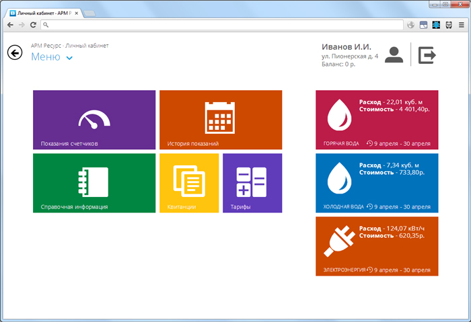
Task: Open the calendar readings history tile
Action: click(221, 120)
